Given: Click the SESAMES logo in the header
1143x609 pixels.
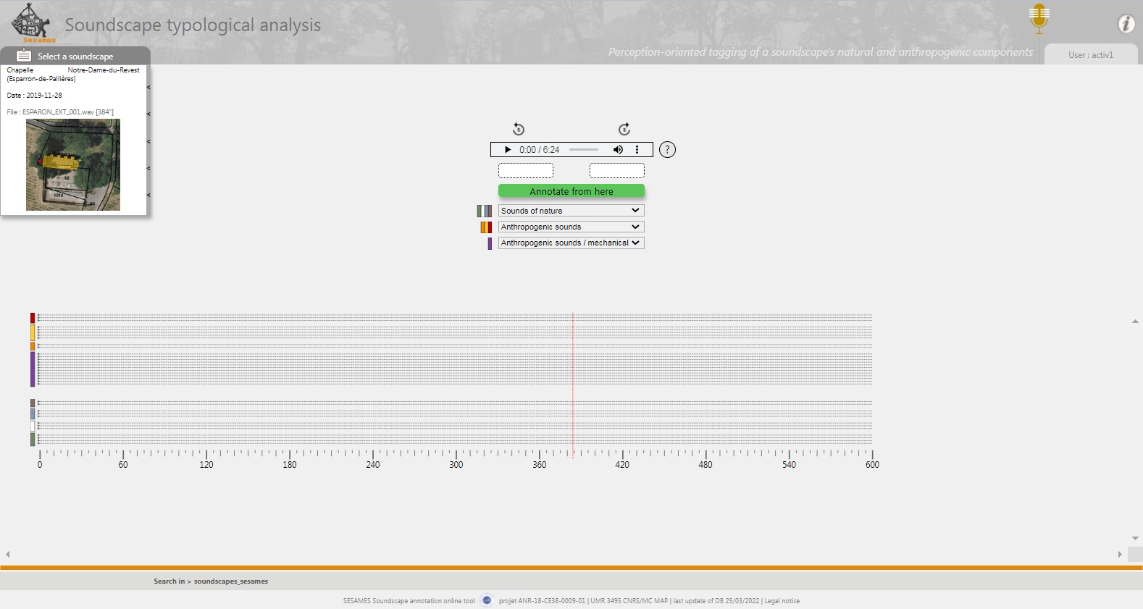Looking at the screenshot, I should click(x=33, y=22).
